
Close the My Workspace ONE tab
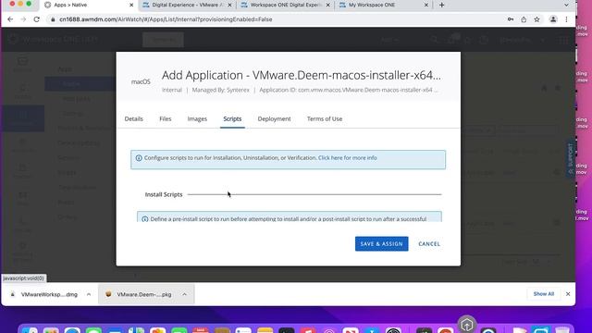[426, 5]
